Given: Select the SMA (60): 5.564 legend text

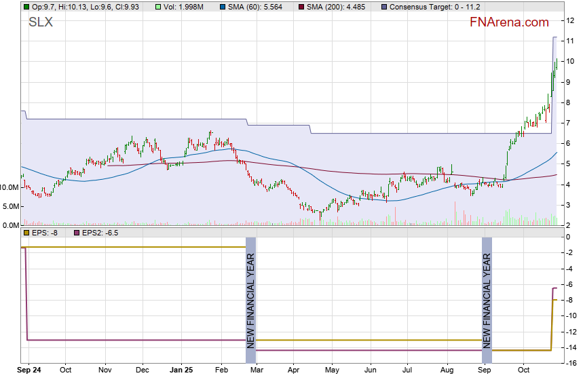Looking at the screenshot, I should coord(256,7).
